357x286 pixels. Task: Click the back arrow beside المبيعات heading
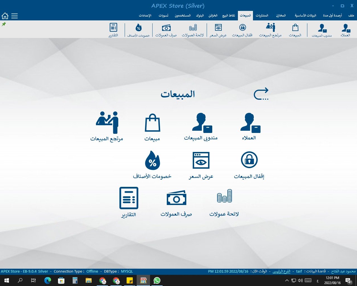[x=261, y=94]
